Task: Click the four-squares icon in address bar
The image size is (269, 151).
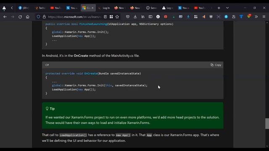Action: (111, 17)
